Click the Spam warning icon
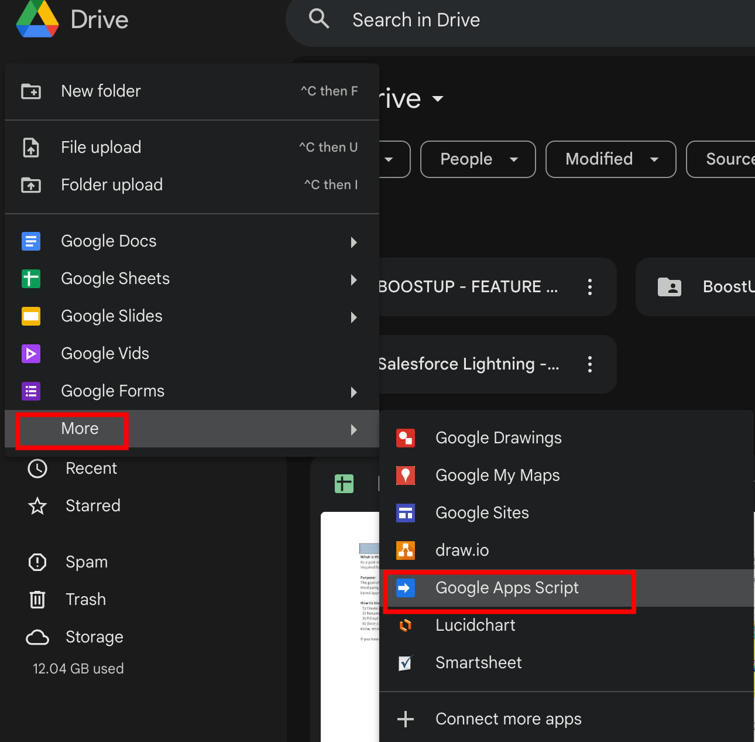Screen dimensions: 755x742 [37, 562]
